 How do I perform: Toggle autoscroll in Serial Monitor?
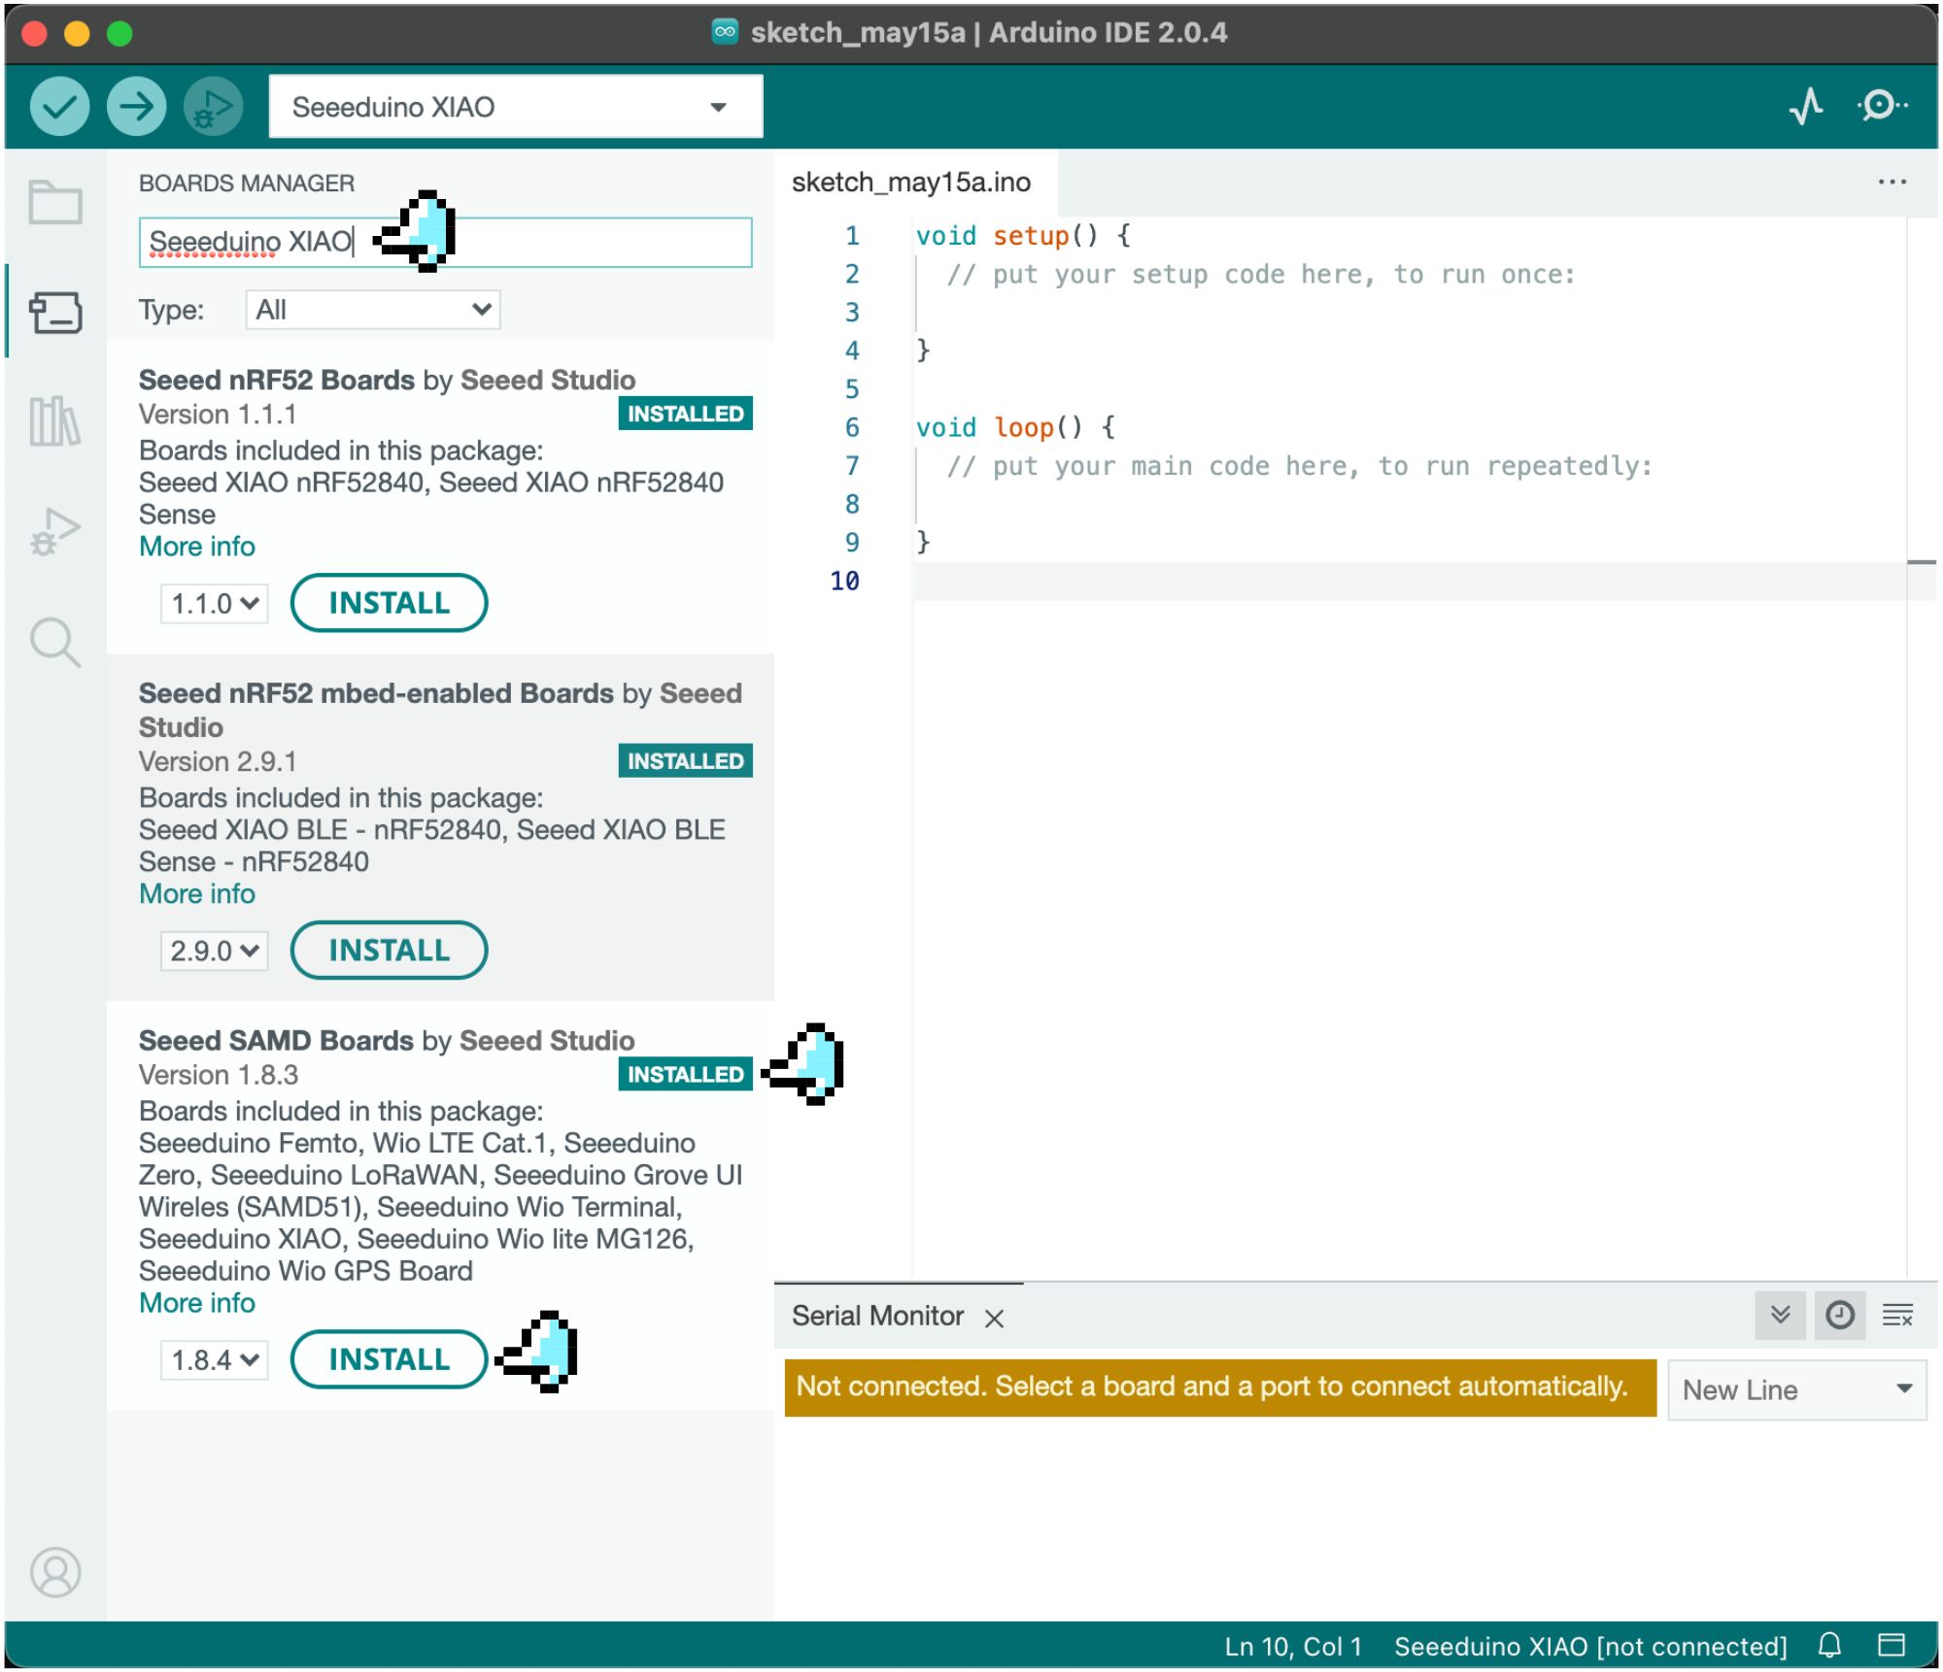pyautogui.click(x=1780, y=1316)
